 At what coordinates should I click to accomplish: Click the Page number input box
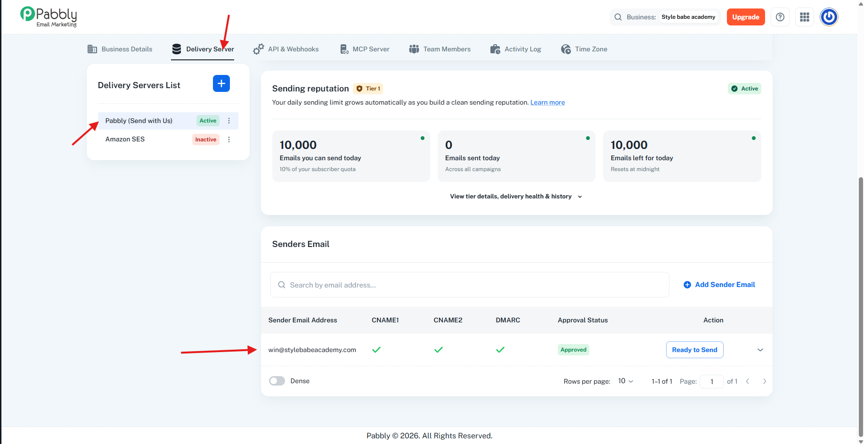tap(712, 381)
